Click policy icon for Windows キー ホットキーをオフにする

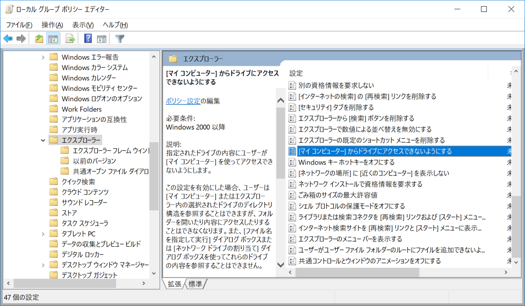[292, 162]
